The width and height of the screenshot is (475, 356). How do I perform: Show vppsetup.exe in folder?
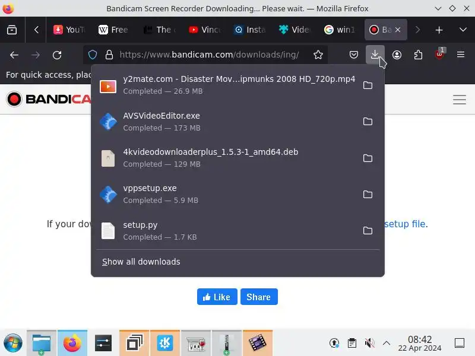click(x=368, y=194)
